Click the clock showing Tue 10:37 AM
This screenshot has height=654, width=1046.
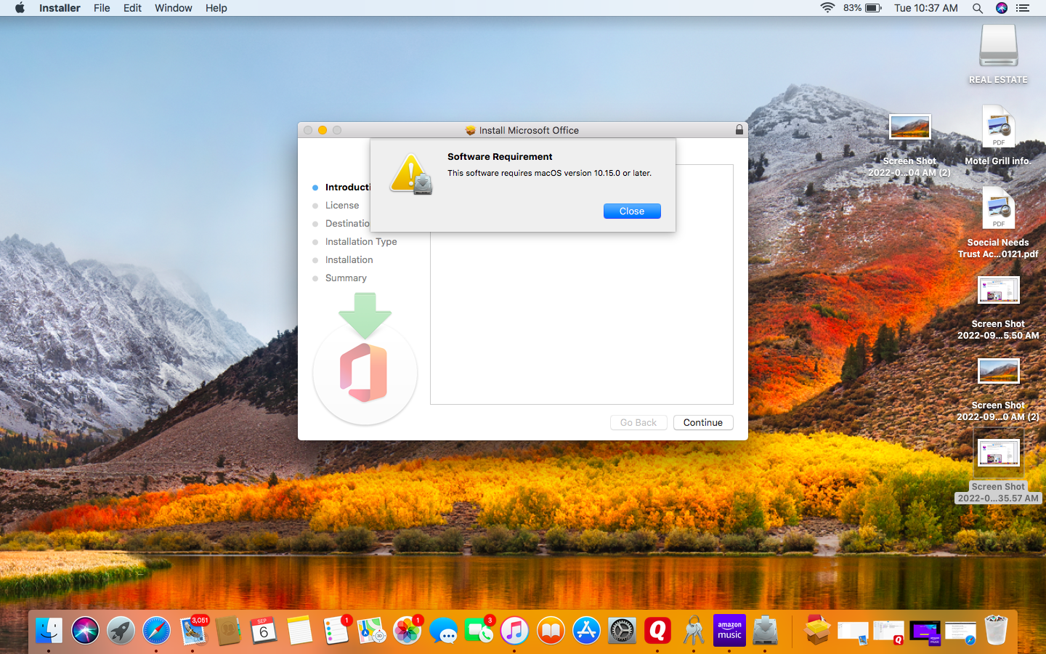coord(925,8)
